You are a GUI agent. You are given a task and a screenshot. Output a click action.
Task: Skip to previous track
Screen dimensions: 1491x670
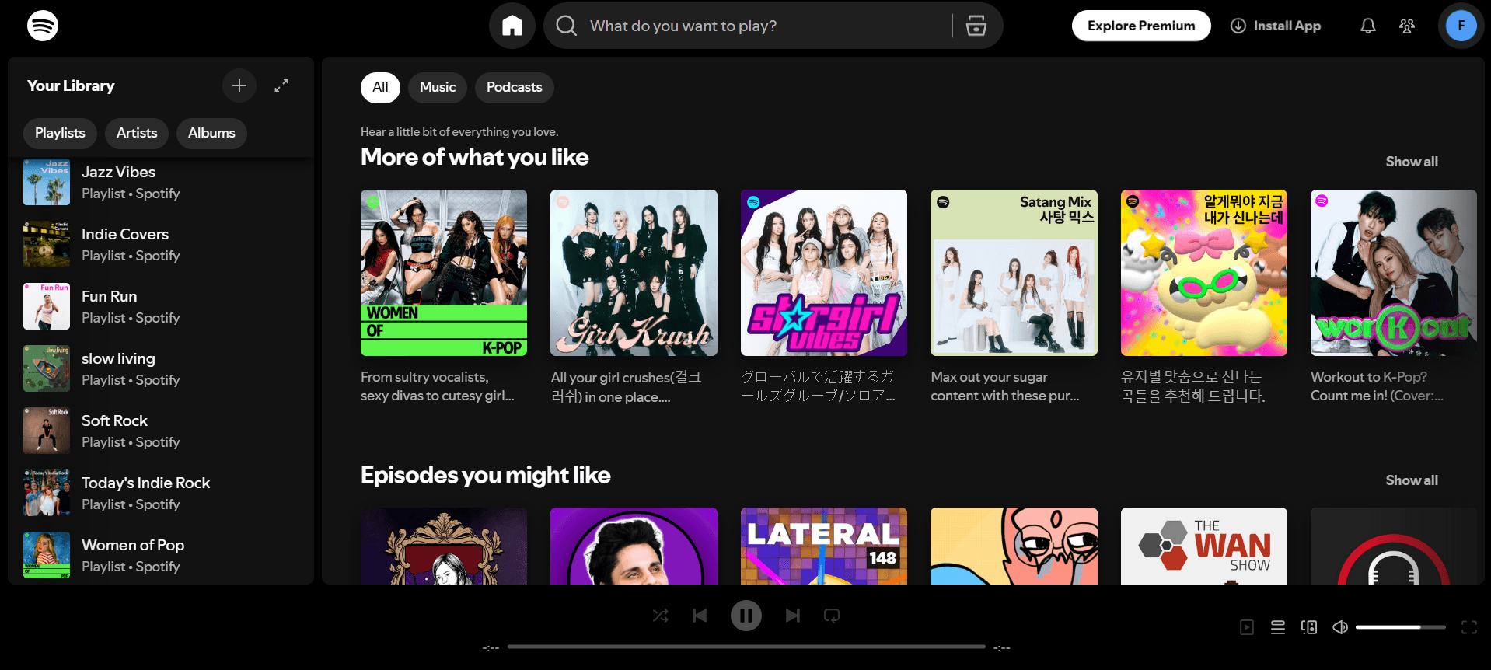point(700,616)
